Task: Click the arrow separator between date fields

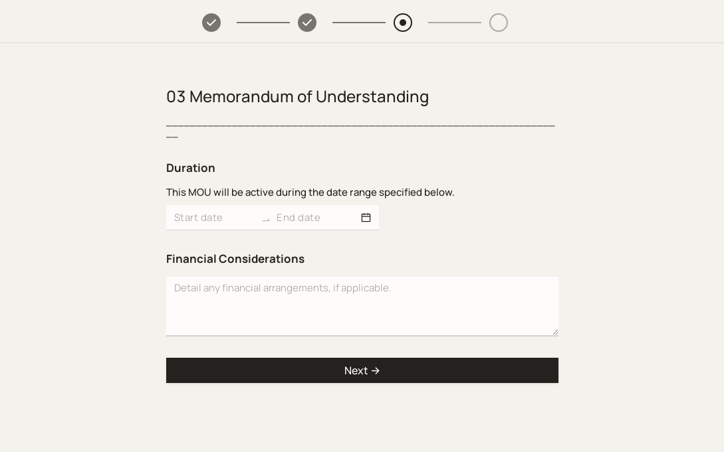Action: (x=266, y=218)
